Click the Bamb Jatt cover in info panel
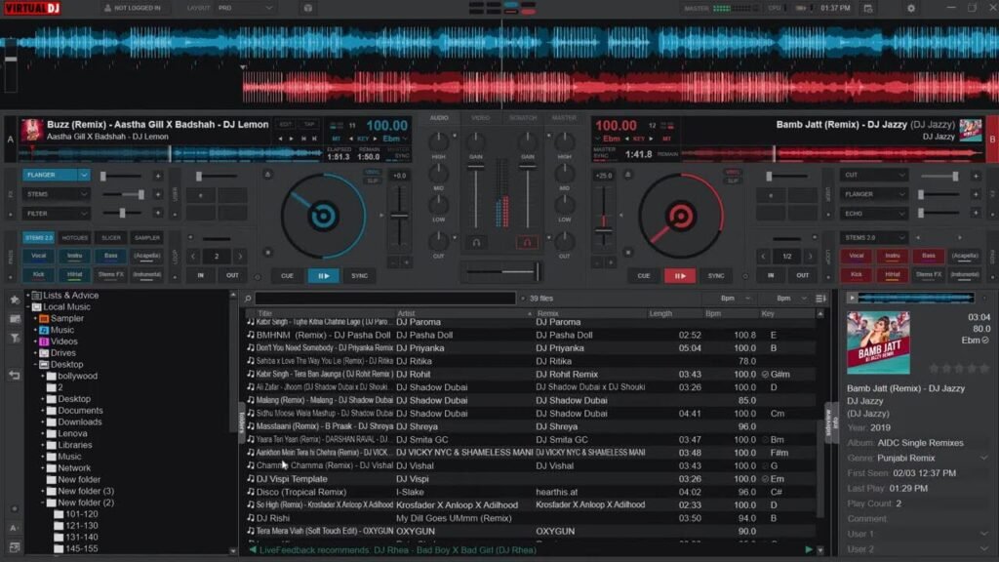The width and height of the screenshot is (999, 562). click(878, 342)
